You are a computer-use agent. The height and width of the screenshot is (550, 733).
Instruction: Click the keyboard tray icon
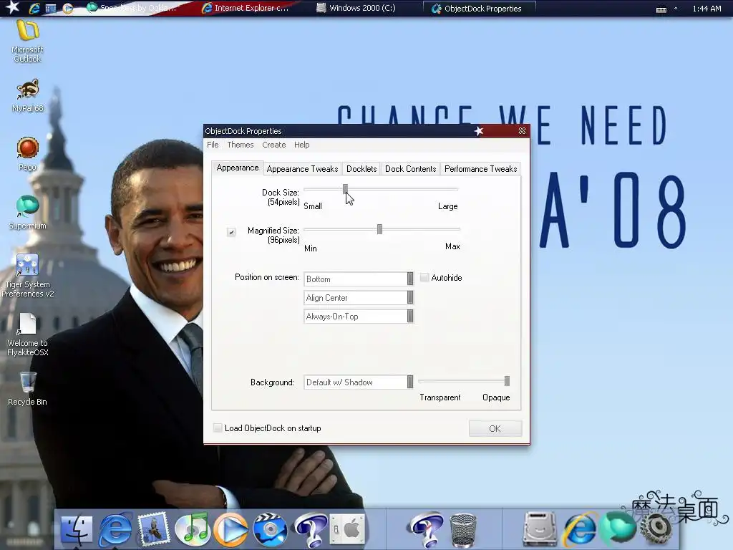click(x=661, y=9)
